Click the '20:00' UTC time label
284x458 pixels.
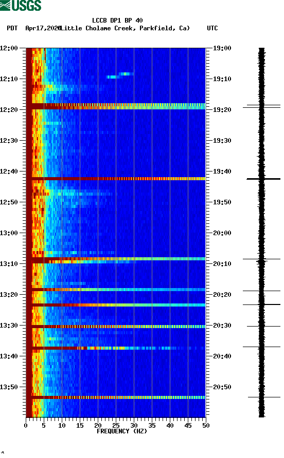pos(222,233)
